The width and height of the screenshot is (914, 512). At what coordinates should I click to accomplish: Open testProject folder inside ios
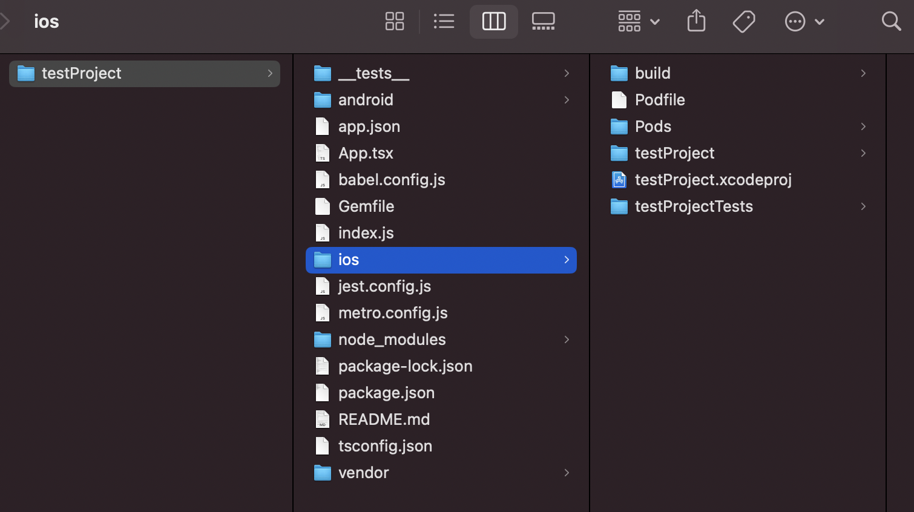click(x=738, y=154)
